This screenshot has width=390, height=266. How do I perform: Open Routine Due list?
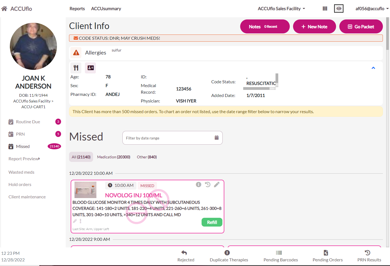click(28, 122)
